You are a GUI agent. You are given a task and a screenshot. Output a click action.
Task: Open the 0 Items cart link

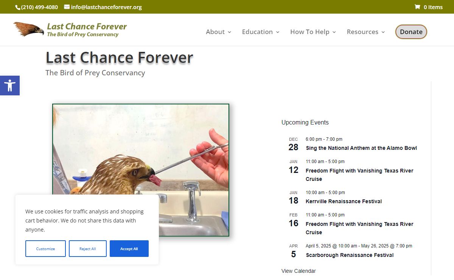click(433, 7)
